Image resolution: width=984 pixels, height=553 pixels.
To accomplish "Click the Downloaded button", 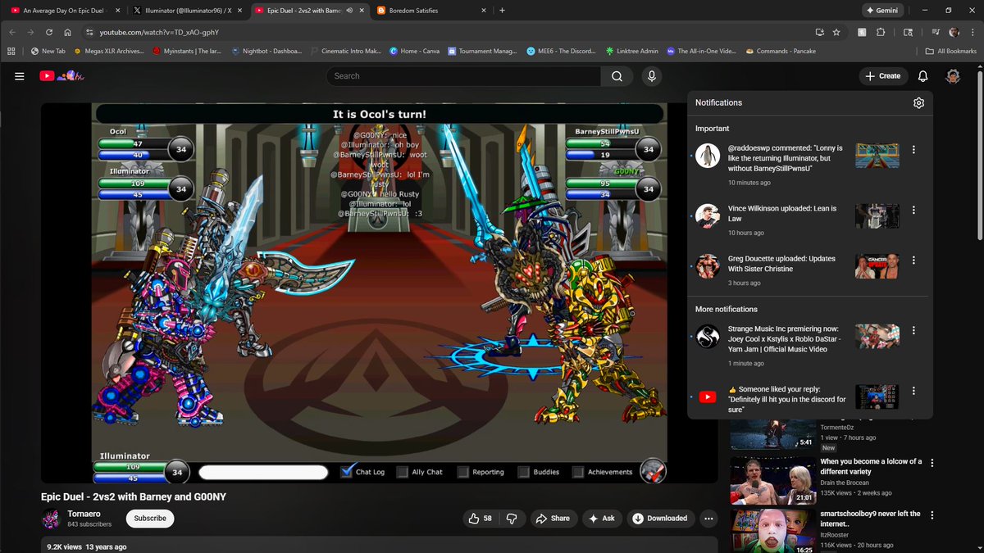I will tap(661, 518).
